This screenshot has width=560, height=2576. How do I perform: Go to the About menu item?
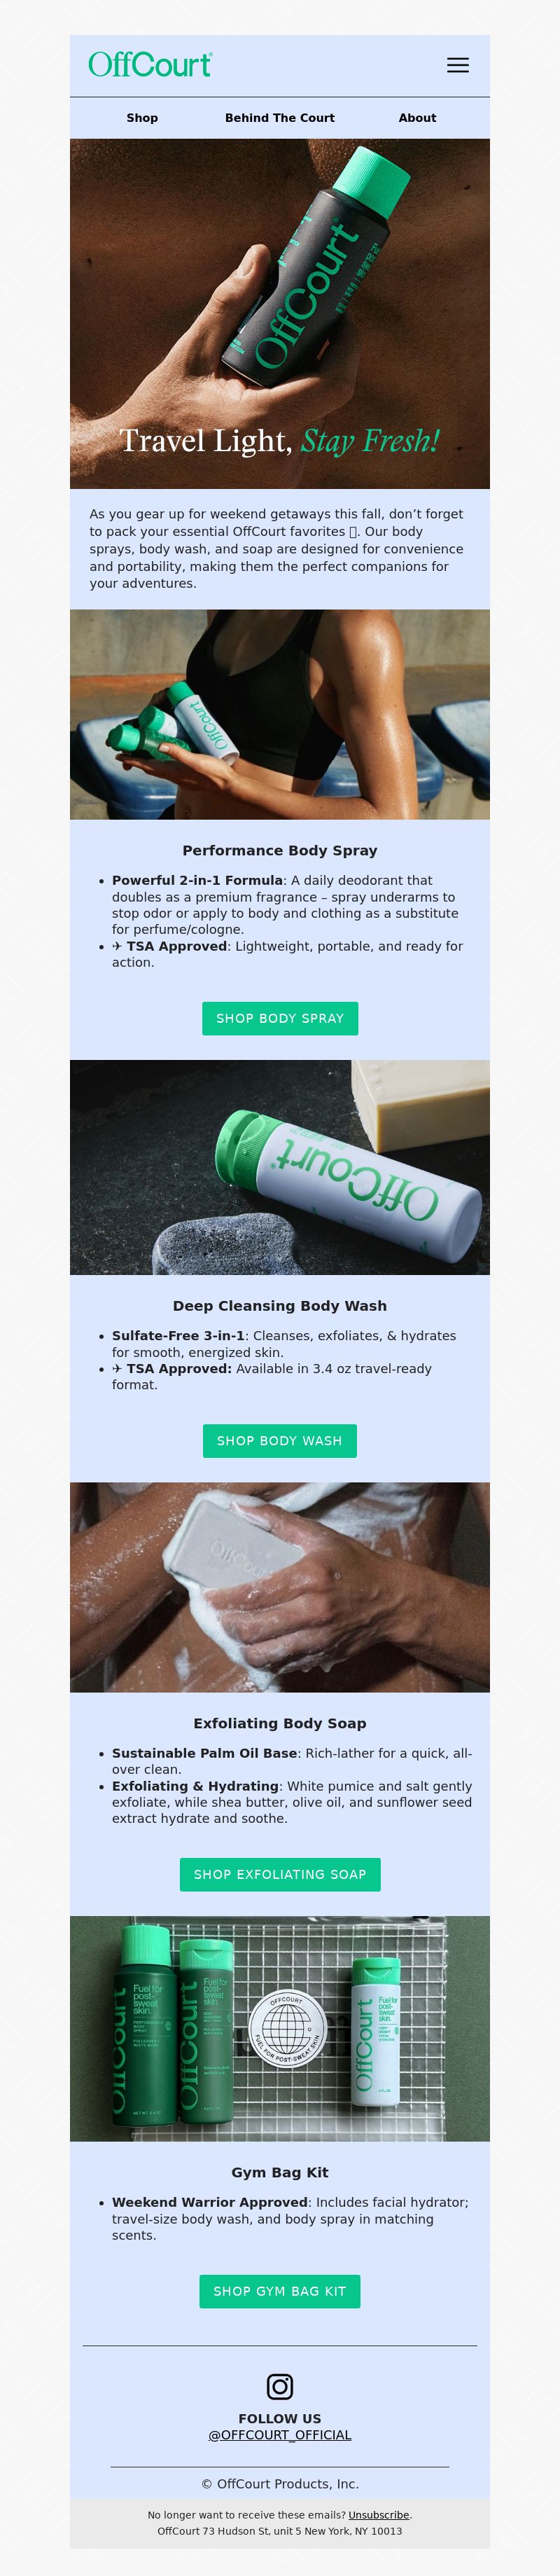[x=417, y=118]
